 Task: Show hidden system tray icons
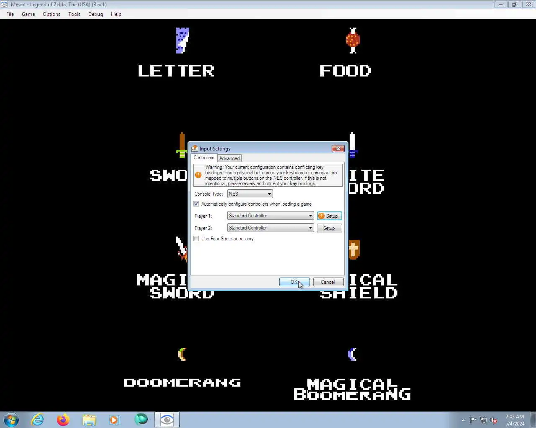(463, 420)
